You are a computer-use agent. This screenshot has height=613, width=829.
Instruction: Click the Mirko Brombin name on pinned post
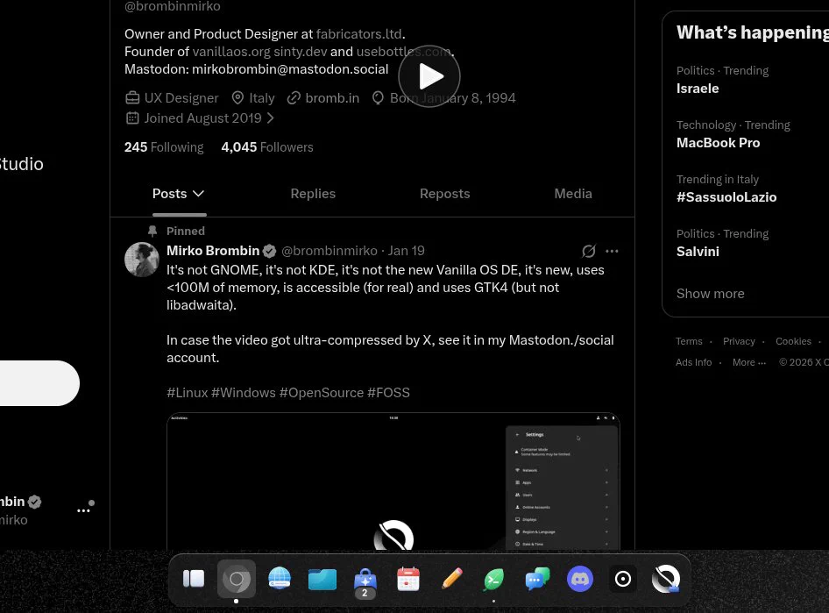(x=213, y=251)
